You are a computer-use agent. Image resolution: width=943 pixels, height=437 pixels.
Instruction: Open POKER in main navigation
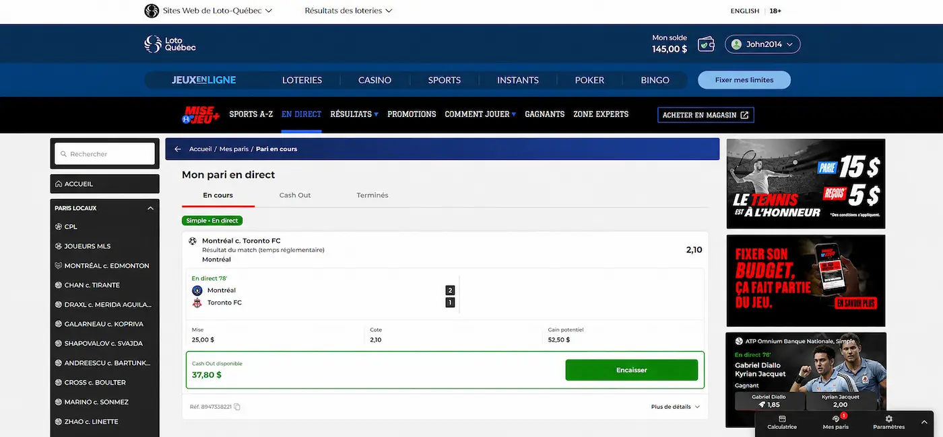[589, 80]
